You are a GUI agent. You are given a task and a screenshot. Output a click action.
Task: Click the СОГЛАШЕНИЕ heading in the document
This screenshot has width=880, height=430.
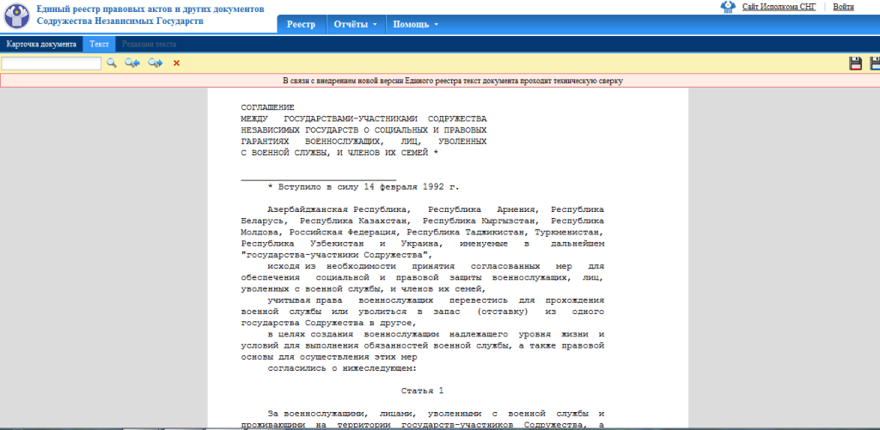tap(267, 106)
